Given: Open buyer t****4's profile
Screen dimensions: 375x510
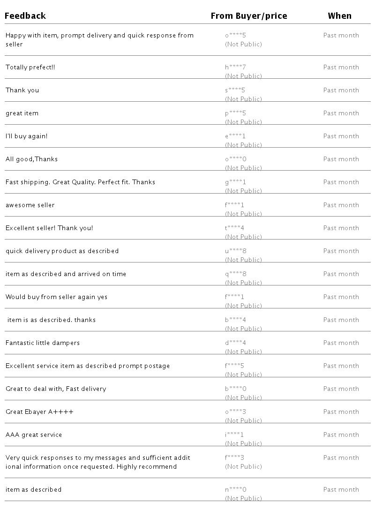Looking at the screenshot, I should point(234,228).
